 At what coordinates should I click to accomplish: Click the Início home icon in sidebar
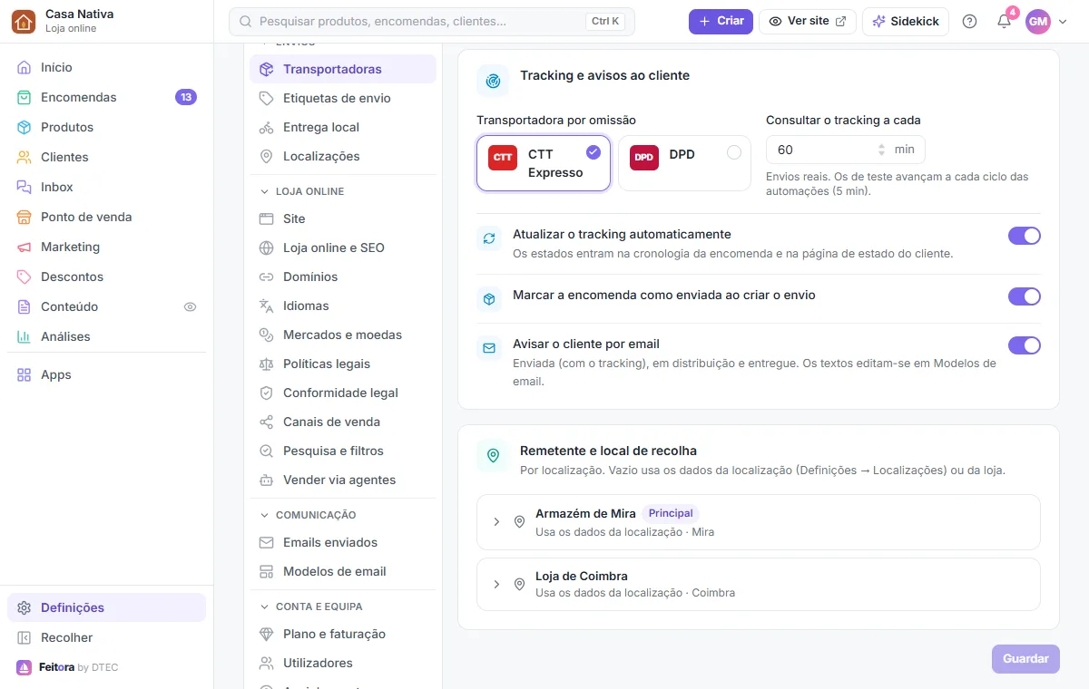coord(25,67)
